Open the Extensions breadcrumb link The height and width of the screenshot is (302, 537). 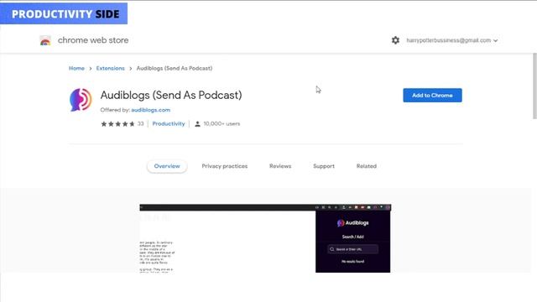tap(110, 69)
